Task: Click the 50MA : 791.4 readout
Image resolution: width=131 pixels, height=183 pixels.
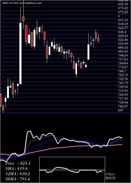Action: [x=18, y=179]
